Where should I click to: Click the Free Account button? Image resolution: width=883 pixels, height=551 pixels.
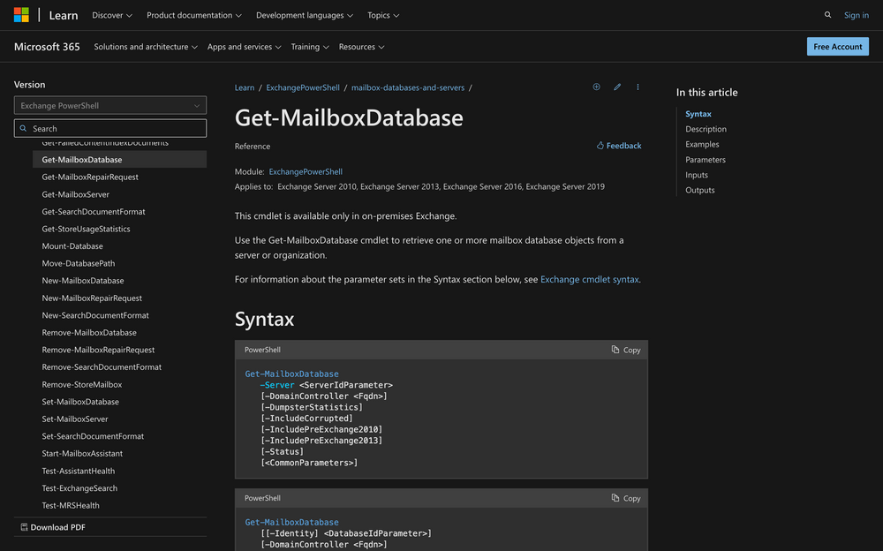837,46
